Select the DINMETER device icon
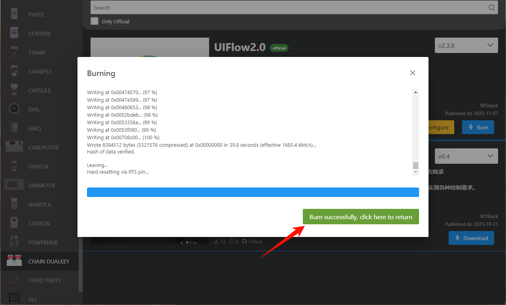 coord(14,186)
